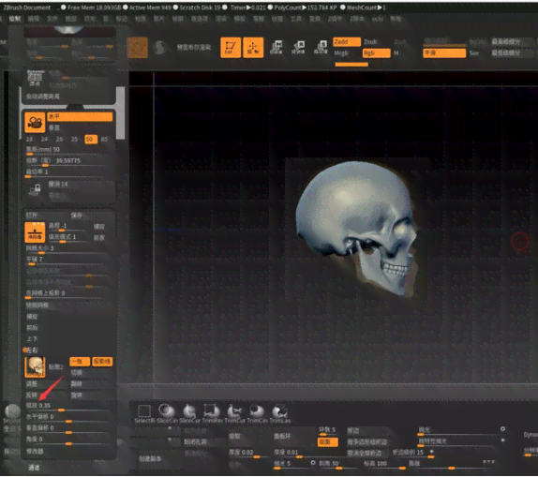
Task: Click the 创建副本 (create copy) button
Action: click(x=150, y=459)
